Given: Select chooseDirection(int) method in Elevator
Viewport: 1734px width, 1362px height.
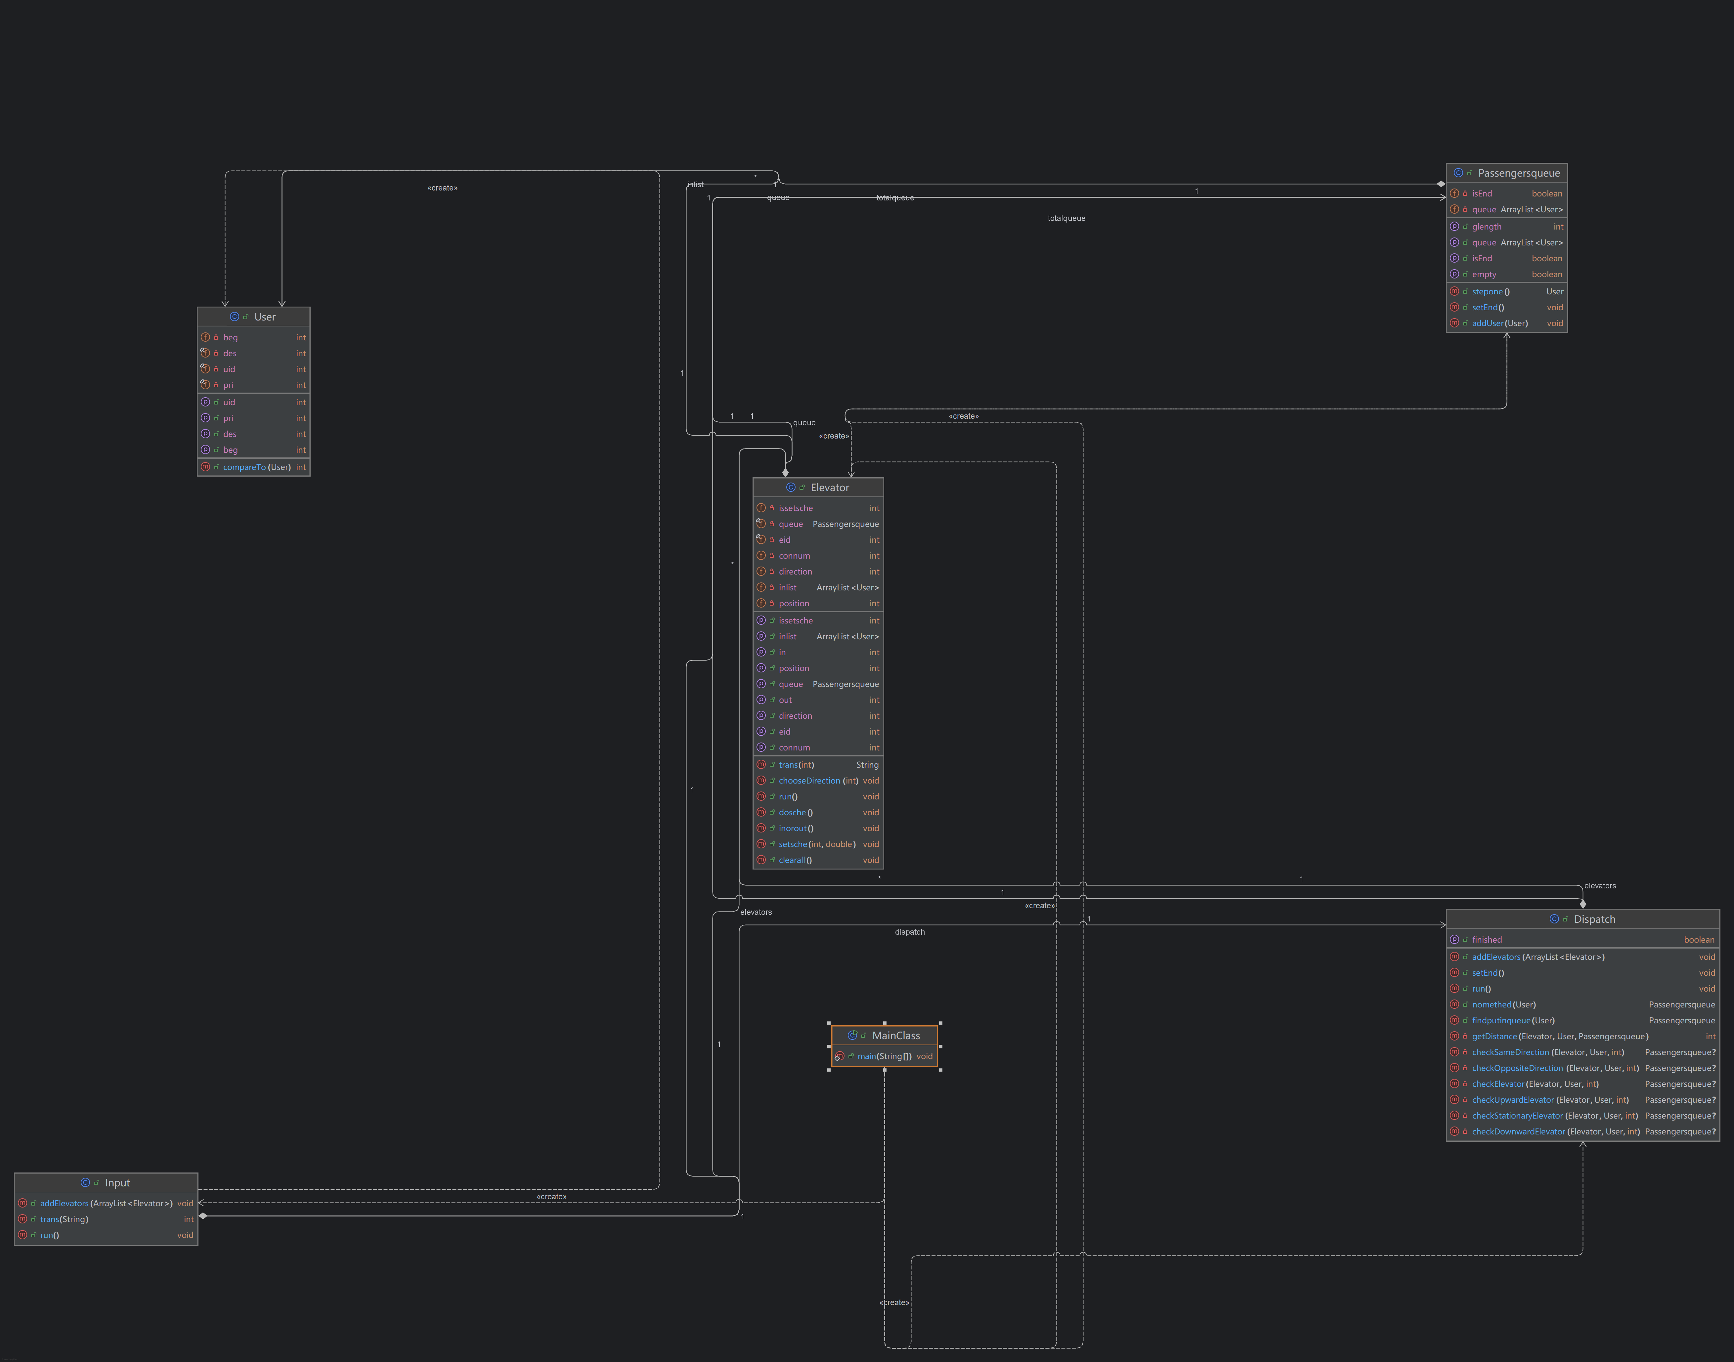Looking at the screenshot, I should [x=818, y=781].
